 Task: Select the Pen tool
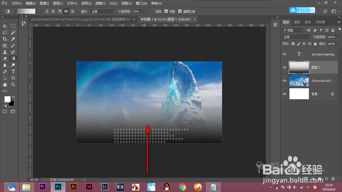coord(5,71)
